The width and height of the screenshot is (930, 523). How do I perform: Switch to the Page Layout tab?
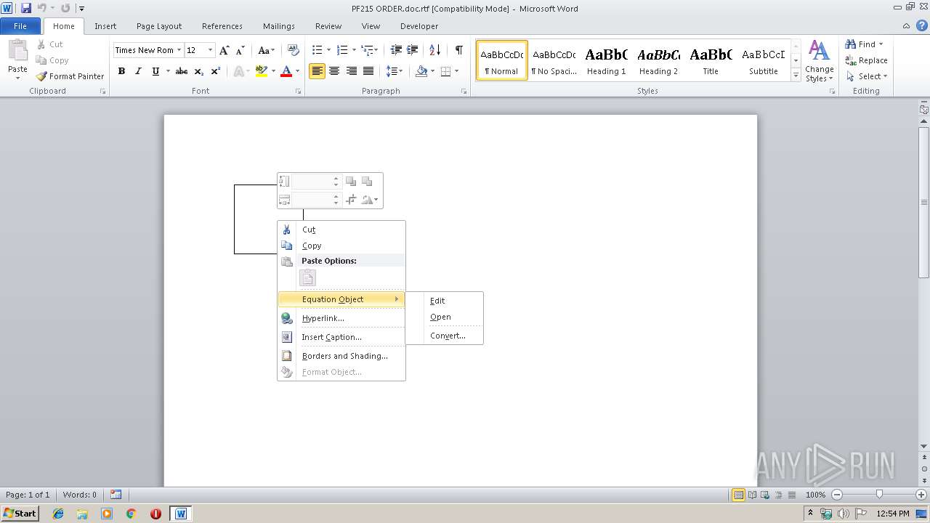coord(159,26)
